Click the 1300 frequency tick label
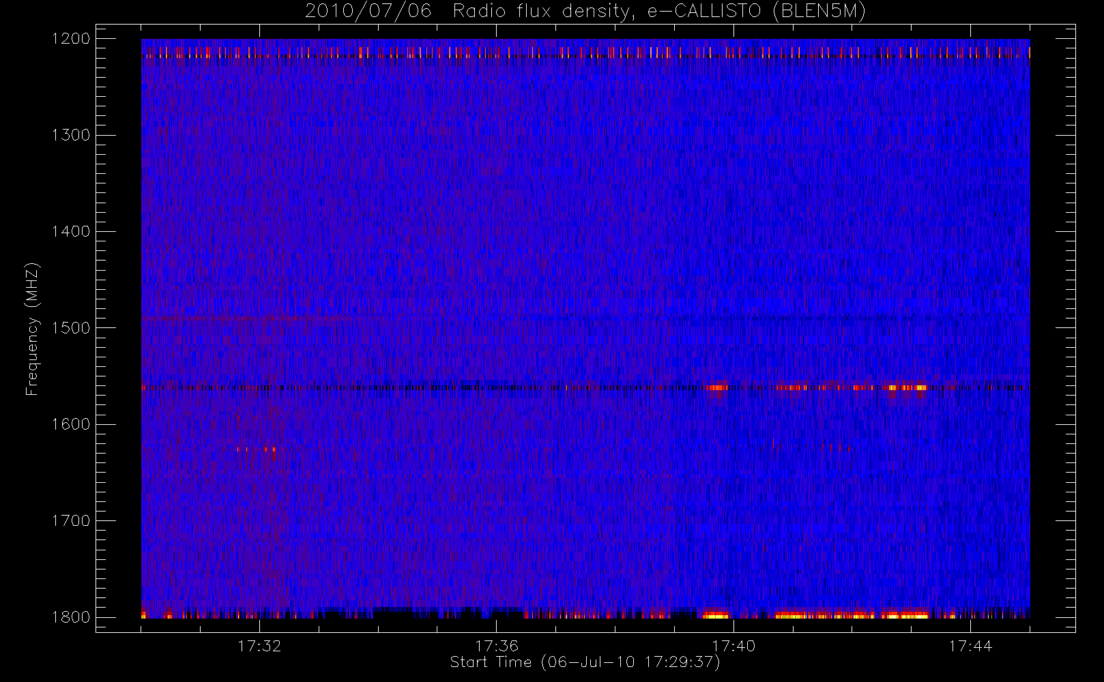Viewport: 1104px width, 682px height. point(71,135)
